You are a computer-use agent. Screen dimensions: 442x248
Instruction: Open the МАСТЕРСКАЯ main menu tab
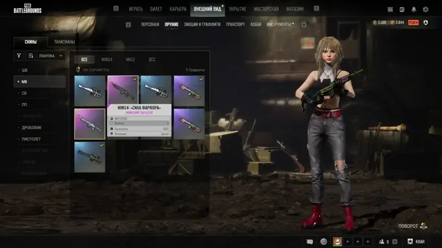[x=266, y=9]
